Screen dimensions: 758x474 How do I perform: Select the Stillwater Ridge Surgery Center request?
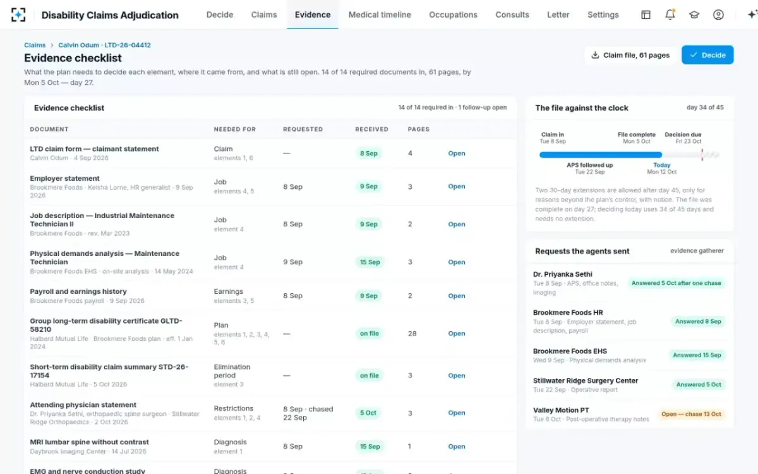(629, 385)
